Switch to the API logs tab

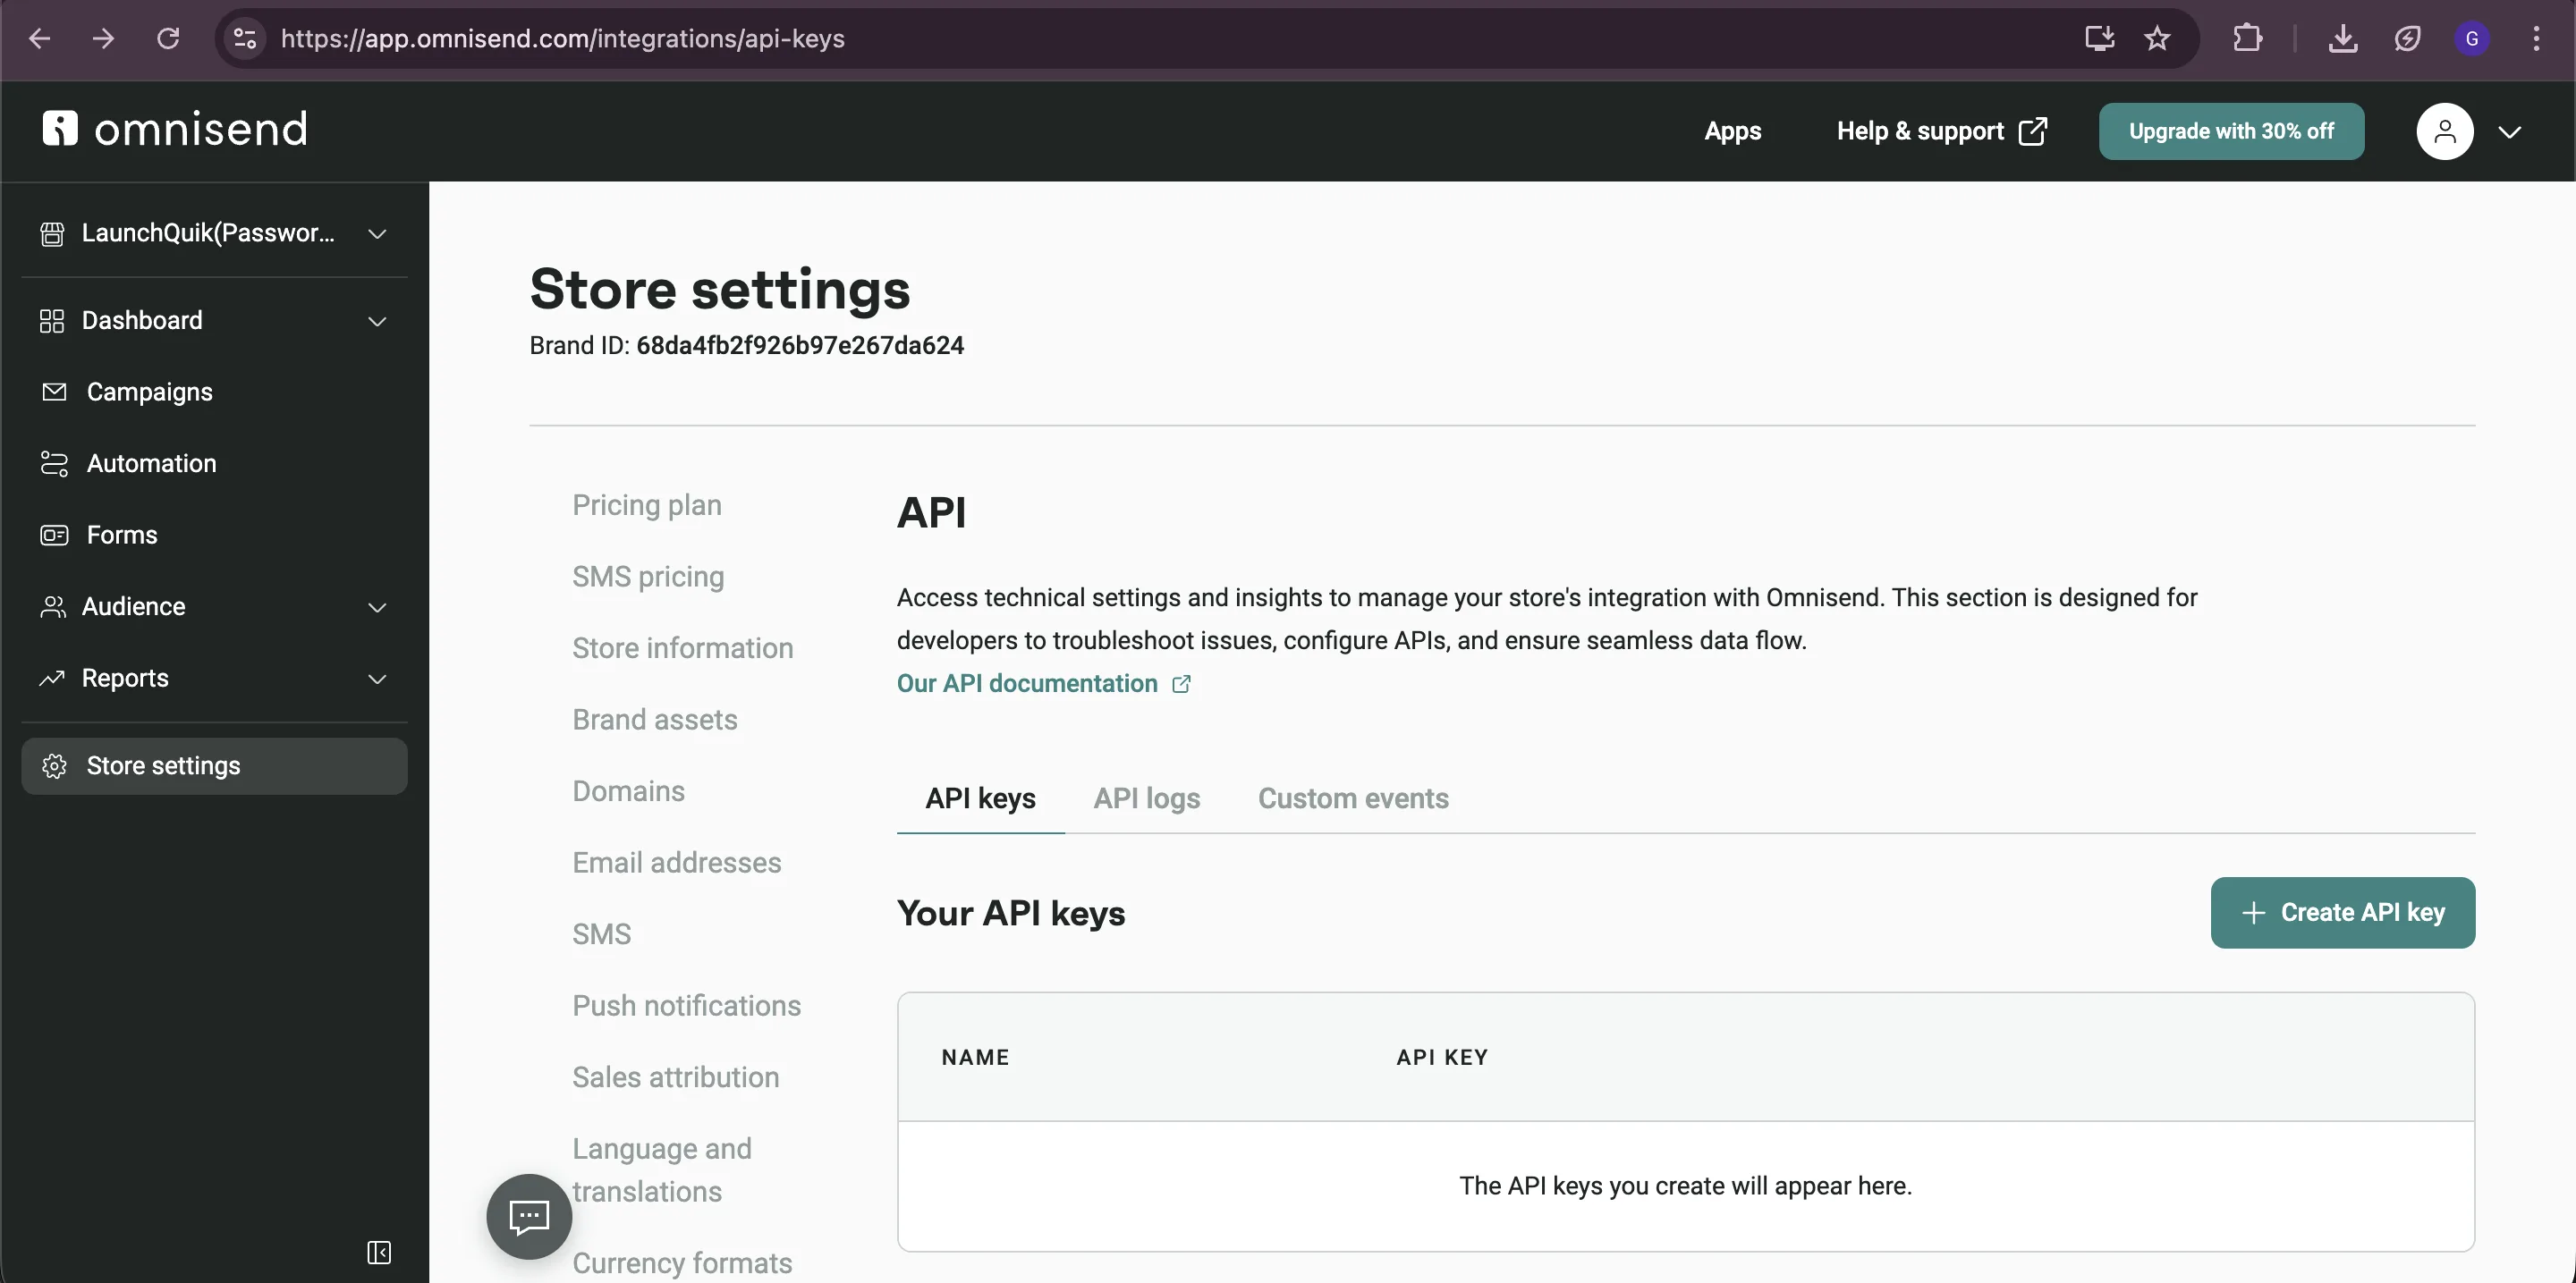(x=1147, y=798)
